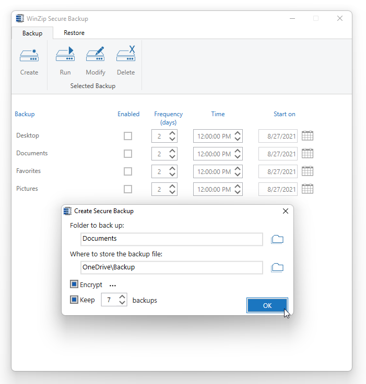Enable the Documents backup checkbox
Screen dimensions: 366x384
[128, 154]
